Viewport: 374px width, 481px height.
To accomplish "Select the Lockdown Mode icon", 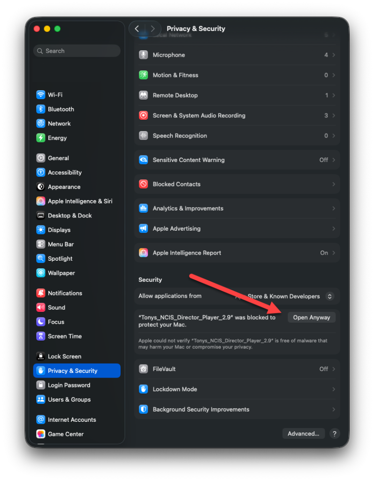I will coord(144,389).
